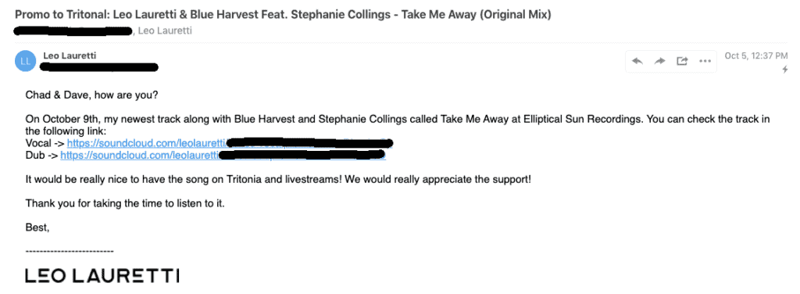Click the blue LL sender avatar
The image size is (800, 294).
[26, 61]
